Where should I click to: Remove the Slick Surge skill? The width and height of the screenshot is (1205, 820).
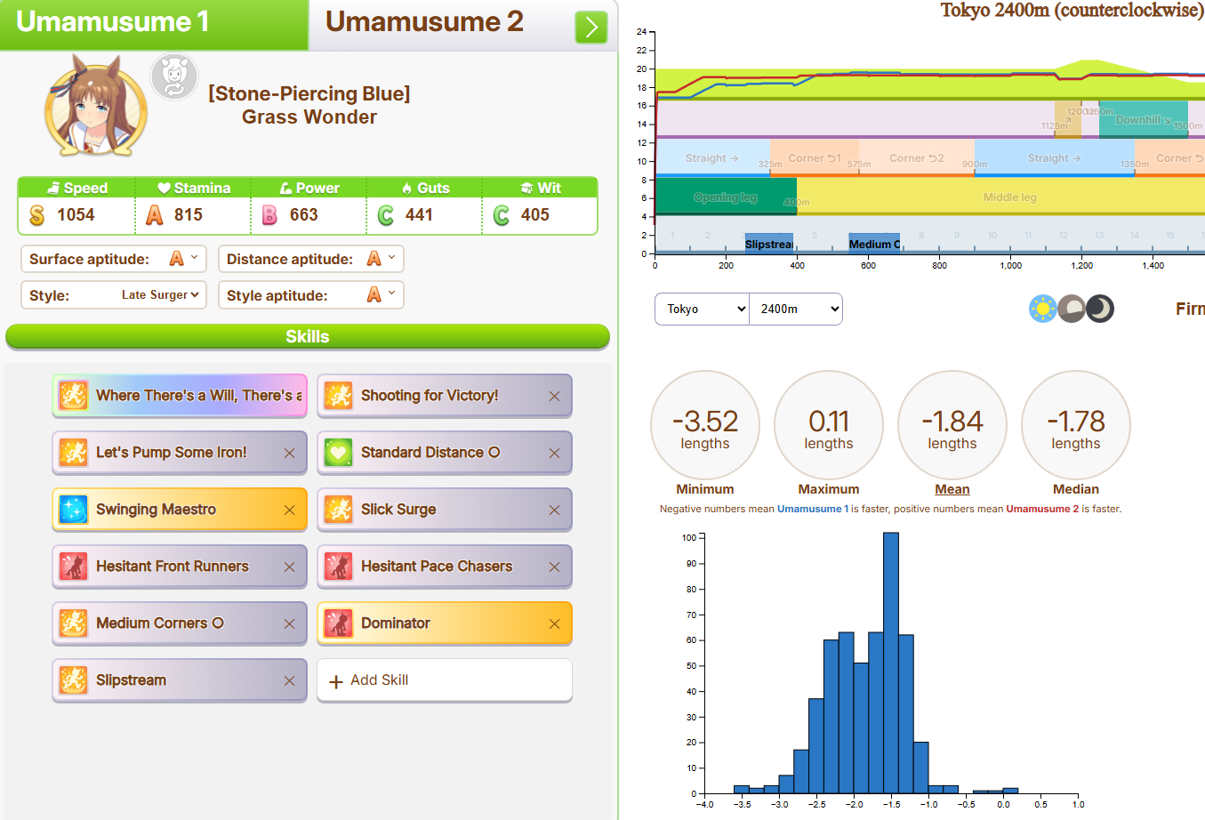(x=555, y=510)
